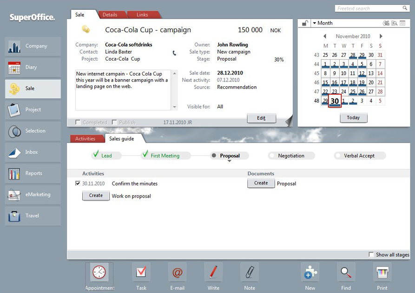
Task: Click the sale date 28.12.2010
Action: (230, 73)
